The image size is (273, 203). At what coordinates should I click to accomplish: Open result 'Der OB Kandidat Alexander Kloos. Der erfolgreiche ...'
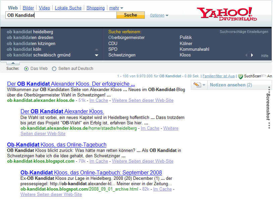[71, 84]
